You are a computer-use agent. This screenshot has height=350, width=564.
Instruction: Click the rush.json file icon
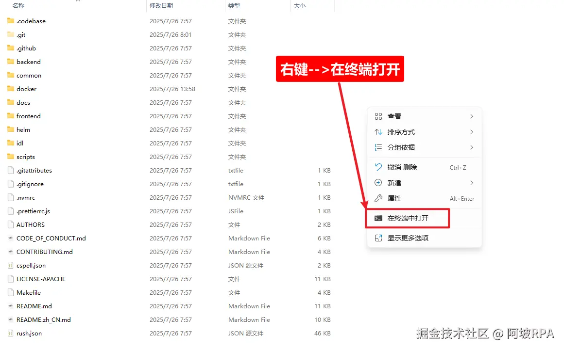tap(11, 333)
